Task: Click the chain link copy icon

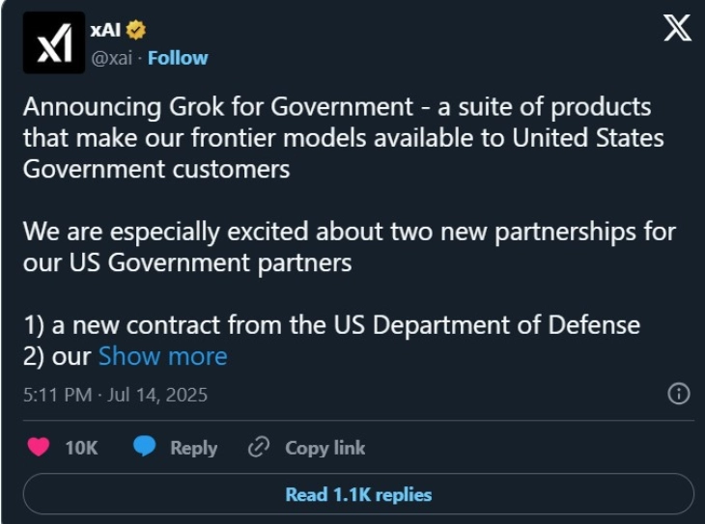Action: (258, 448)
